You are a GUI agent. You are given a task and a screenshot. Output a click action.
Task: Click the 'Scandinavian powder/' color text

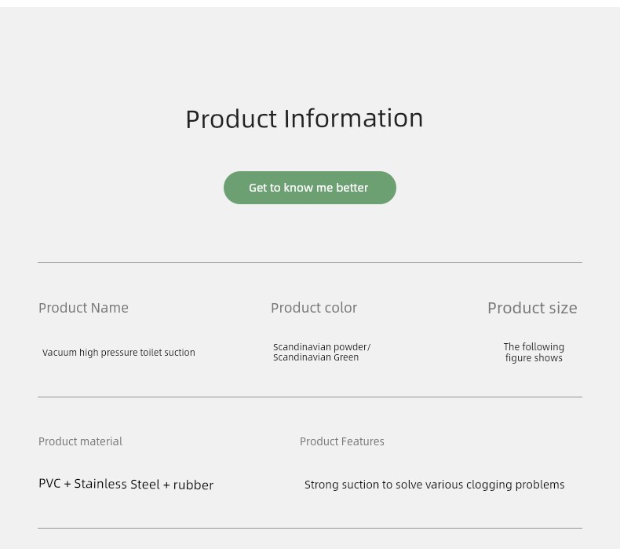pyautogui.click(x=322, y=346)
